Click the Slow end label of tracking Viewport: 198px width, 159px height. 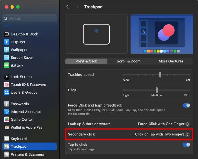(x=126, y=80)
